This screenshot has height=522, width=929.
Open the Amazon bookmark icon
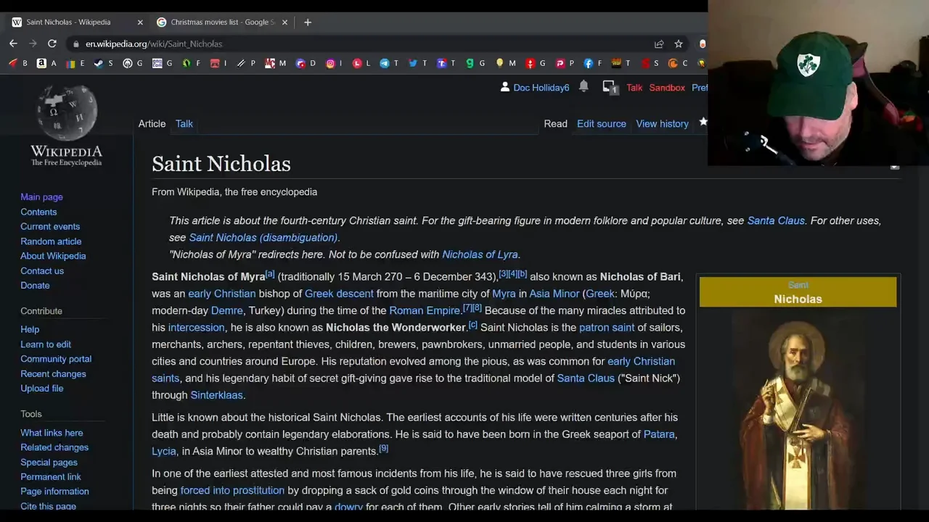(41, 63)
